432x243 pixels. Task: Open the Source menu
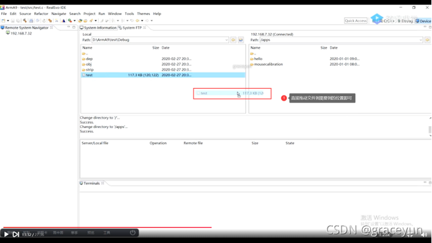(25, 14)
